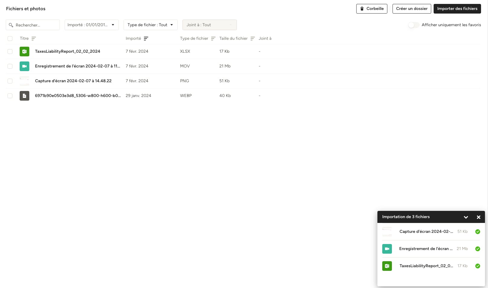This screenshot has height=288, width=488.
Task: Select Enregistrement de l'écran upload entry name
Action: point(426,249)
